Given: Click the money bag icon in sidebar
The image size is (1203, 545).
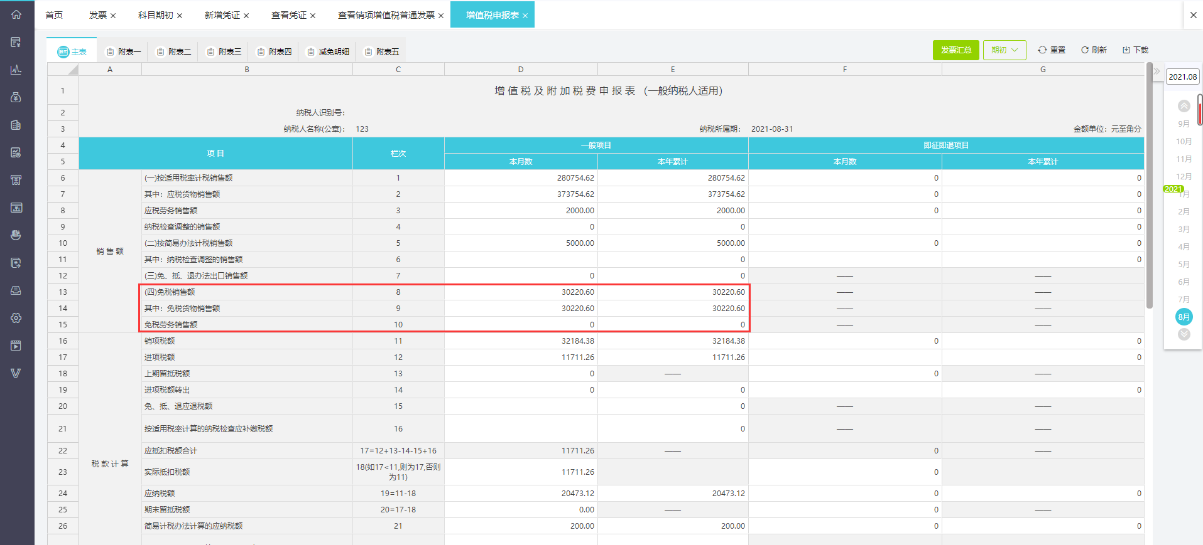Looking at the screenshot, I should (16, 97).
